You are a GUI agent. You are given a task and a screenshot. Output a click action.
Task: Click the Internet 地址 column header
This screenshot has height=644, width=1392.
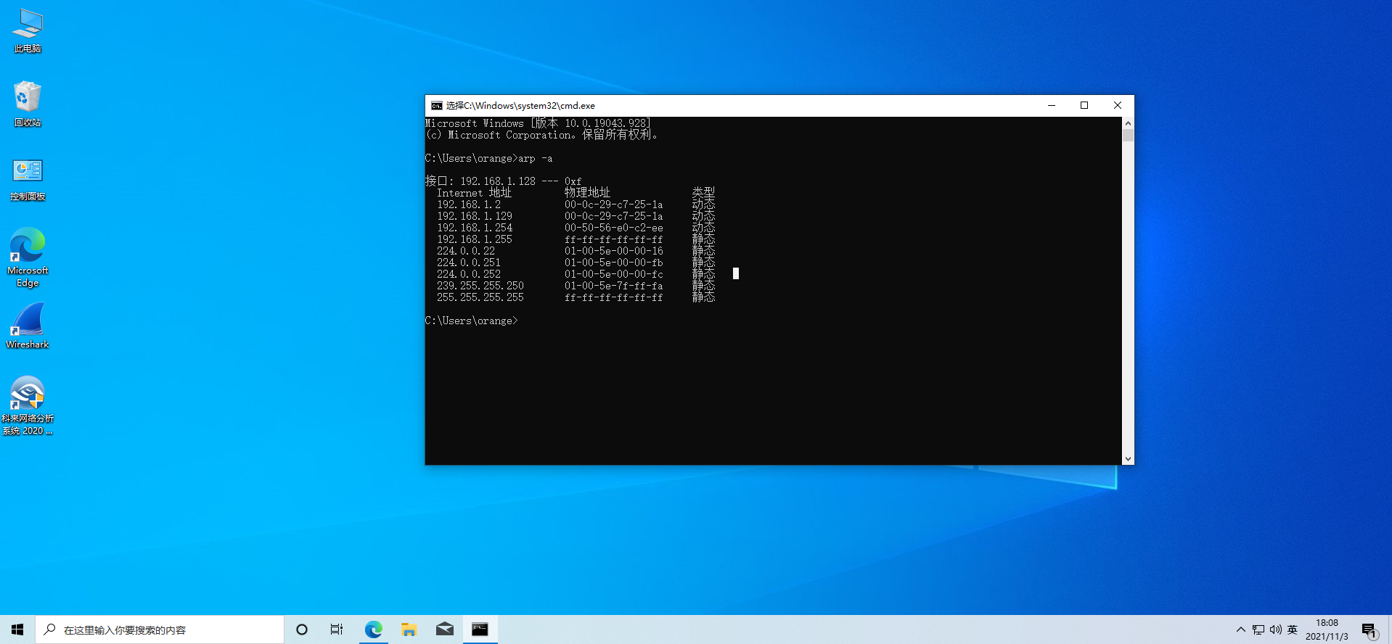click(x=475, y=193)
